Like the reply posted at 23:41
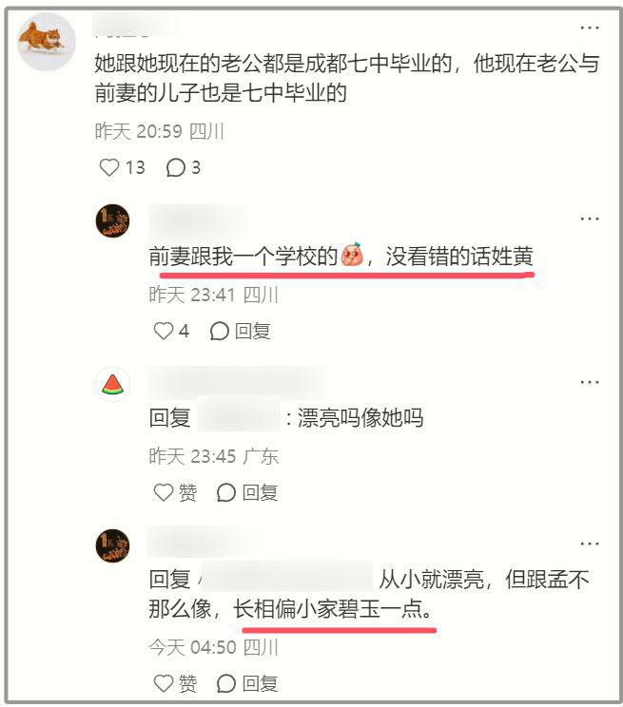The width and height of the screenshot is (623, 707). pyautogui.click(x=164, y=331)
